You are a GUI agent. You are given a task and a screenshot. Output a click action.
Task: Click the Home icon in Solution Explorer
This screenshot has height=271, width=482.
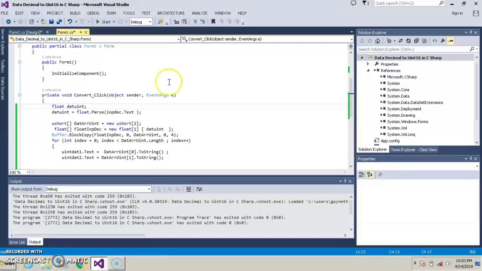pyautogui.click(x=378, y=41)
